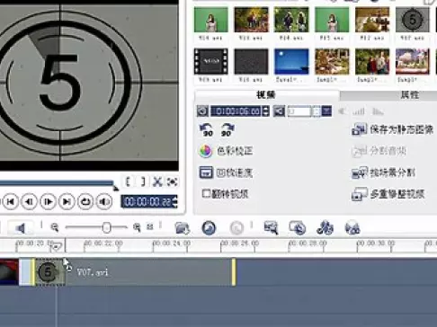This screenshot has width=437, height=327.
Task: Set mark-in with the left bracket icon
Action: [128, 181]
